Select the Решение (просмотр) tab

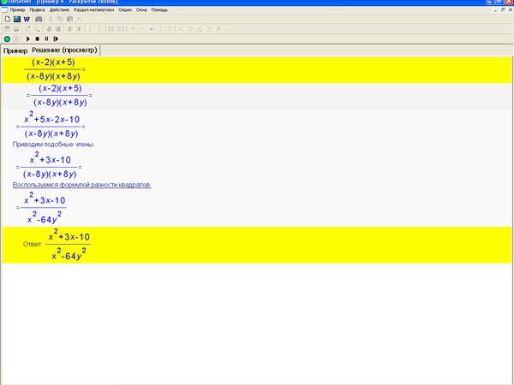coord(65,51)
